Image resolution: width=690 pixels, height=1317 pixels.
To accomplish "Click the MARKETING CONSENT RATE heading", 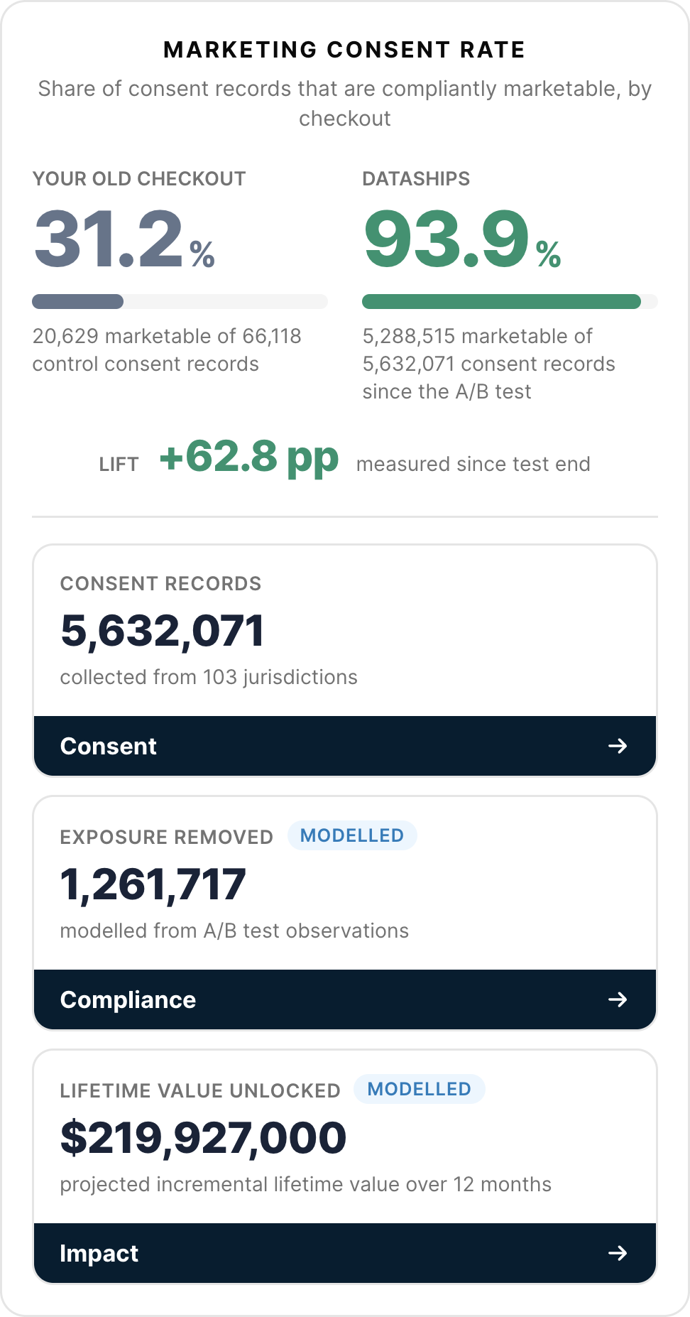I will 345,50.
